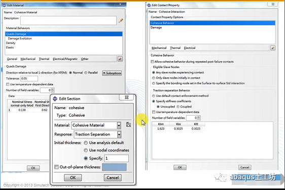Choose the Coupled stiffness option
The height and width of the screenshot is (190, 285).
[x=178, y=107]
